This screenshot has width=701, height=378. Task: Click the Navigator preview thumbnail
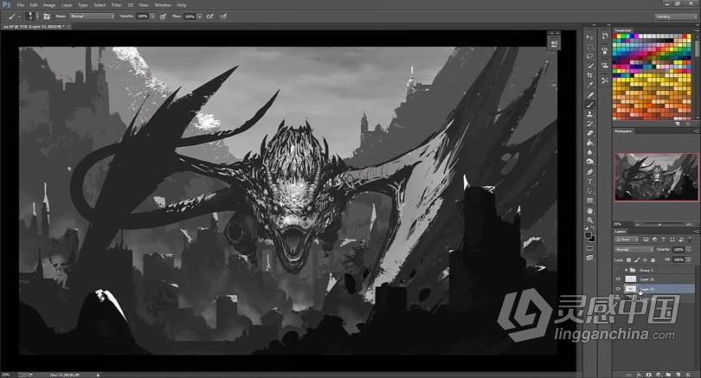coord(656,177)
